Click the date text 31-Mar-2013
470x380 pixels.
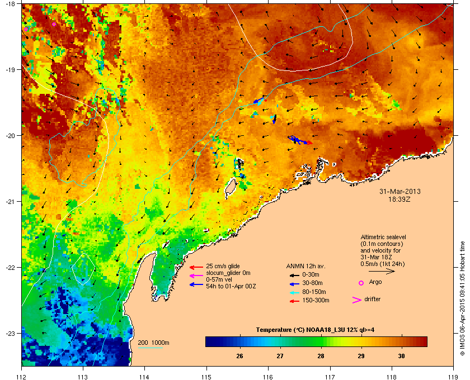[x=400, y=191]
